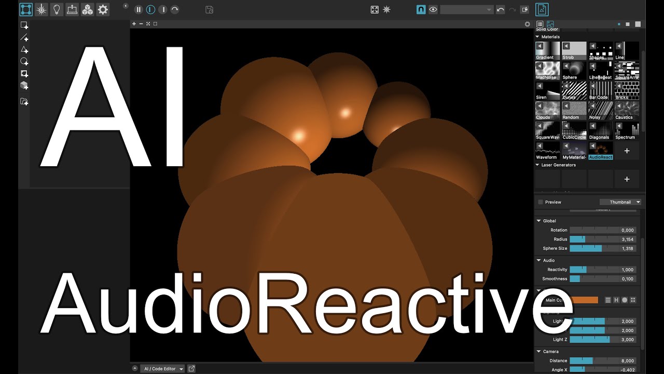Add a new laser generator with the plus button
The width and height of the screenshot is (664, 374).
[627, 179]
